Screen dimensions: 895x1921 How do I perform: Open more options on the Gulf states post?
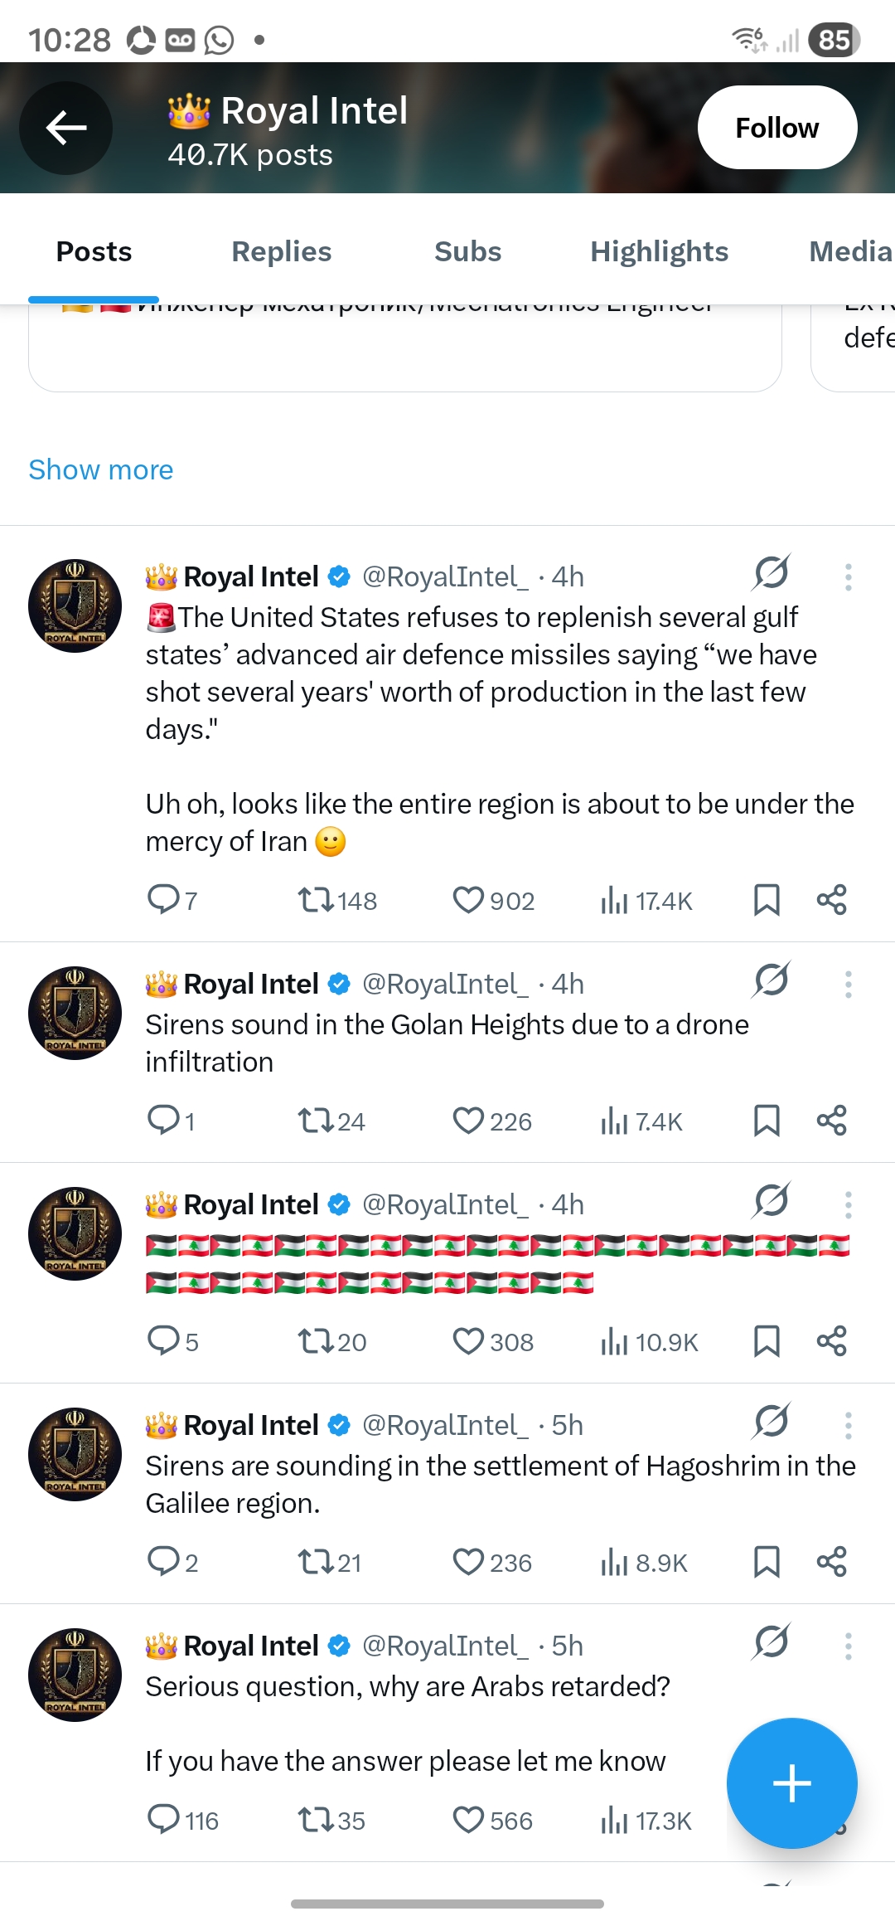click(x=848, y=577)
